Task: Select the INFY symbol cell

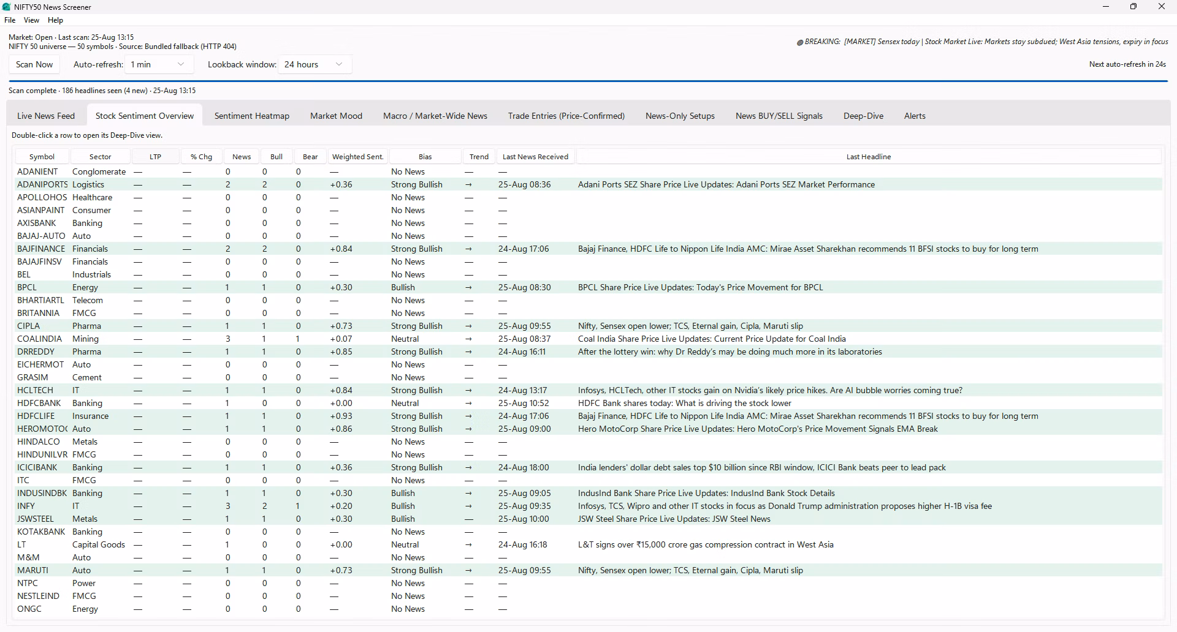Action: coord(26,506)
